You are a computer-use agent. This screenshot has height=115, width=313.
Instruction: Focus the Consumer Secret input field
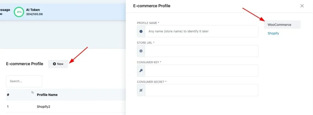(201, 90)
